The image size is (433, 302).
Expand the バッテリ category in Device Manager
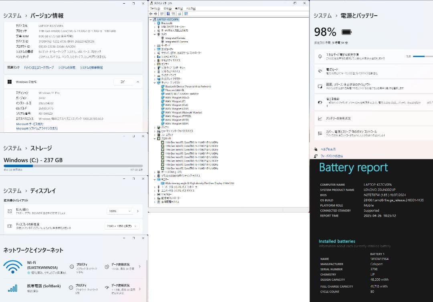(x=154, y=127)
